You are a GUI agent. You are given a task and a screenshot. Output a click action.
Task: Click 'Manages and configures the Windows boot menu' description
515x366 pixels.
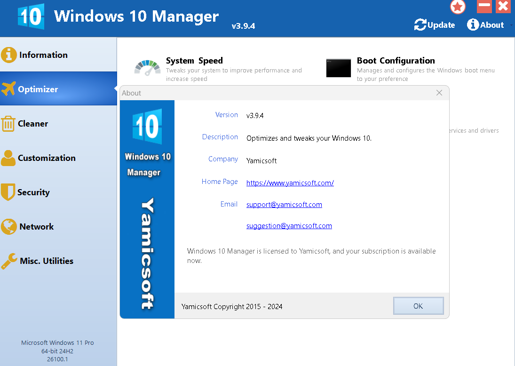426,75
